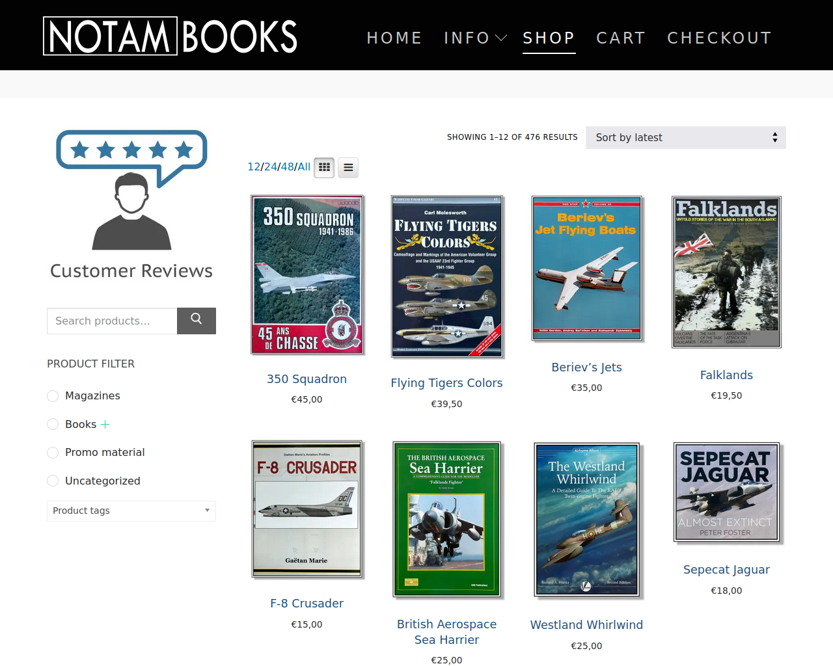Viewport: 833px width, 666px height.
Task: Open the Sort by latest dropdown
Action: tap(686, 137)
